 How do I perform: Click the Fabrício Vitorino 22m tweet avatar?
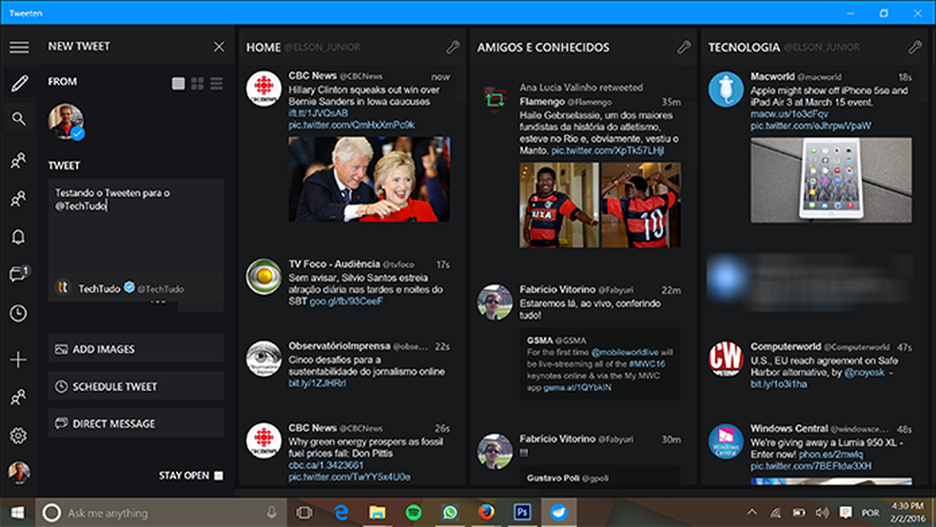tap(495, 302)
